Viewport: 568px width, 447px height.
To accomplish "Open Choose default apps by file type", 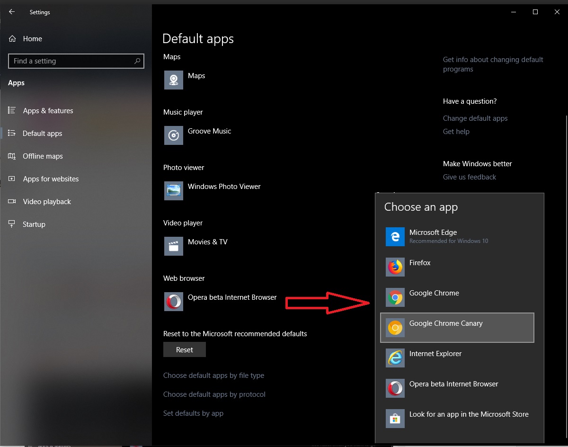I will (x=213, y=375).
